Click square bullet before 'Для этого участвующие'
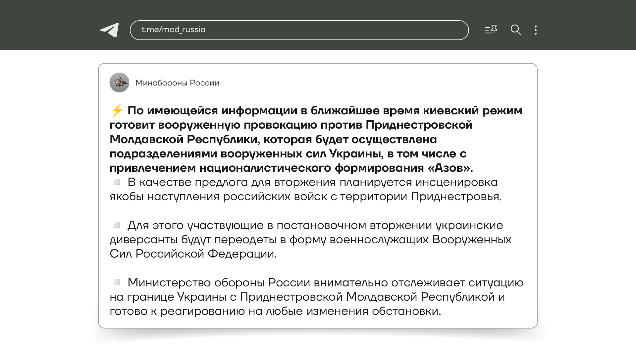The image size is (636, 358). (x=117, y=225)
